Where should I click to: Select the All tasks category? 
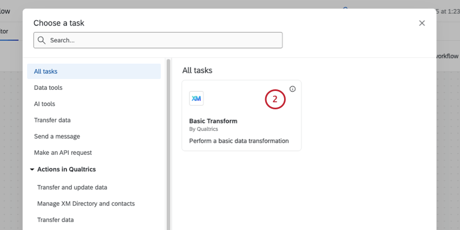[45, 71]
